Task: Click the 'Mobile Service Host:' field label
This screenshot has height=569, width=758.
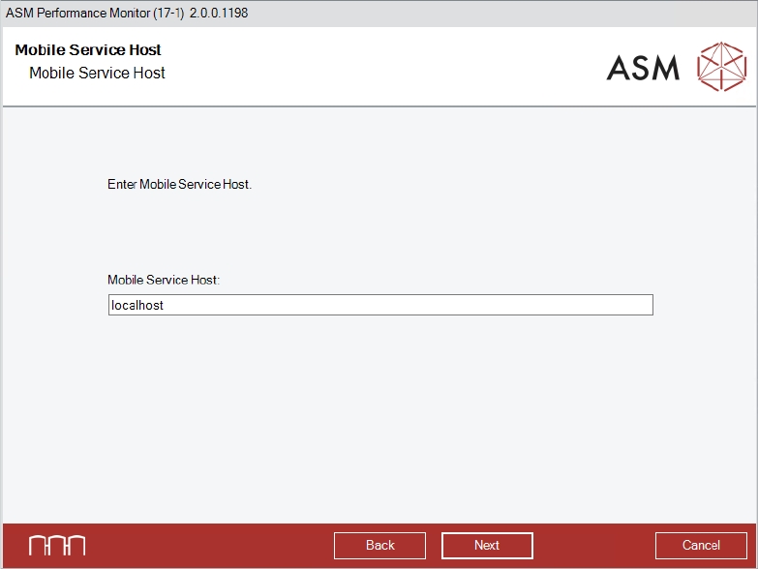Action: [x=164, y=280]
